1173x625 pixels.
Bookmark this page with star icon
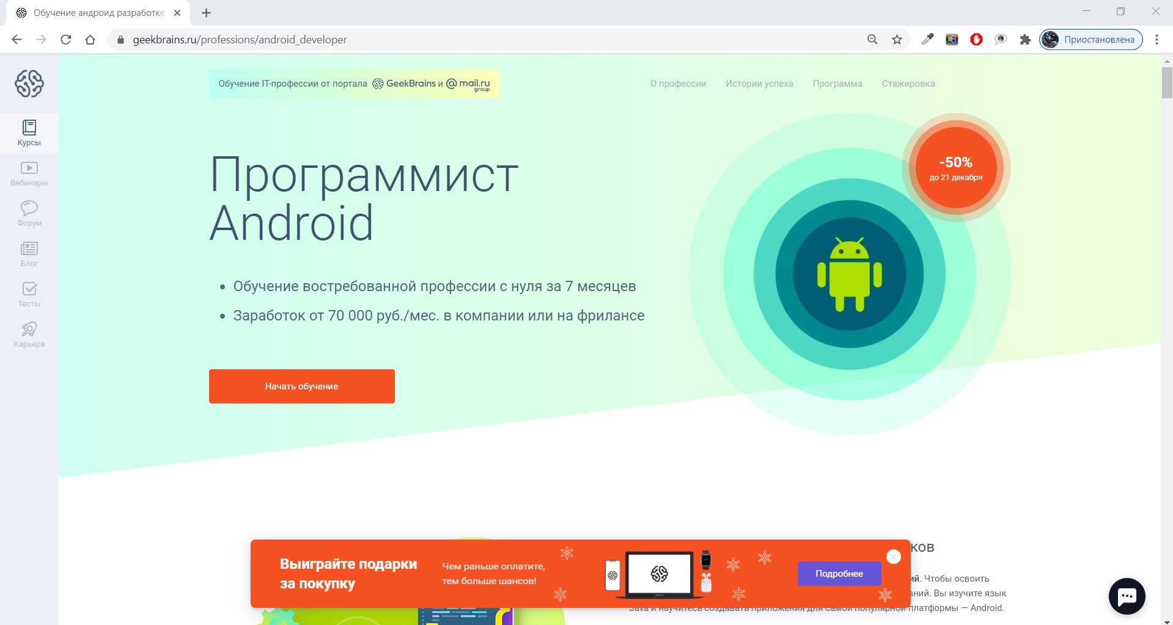pyautogui.click(x=897, y=40)
